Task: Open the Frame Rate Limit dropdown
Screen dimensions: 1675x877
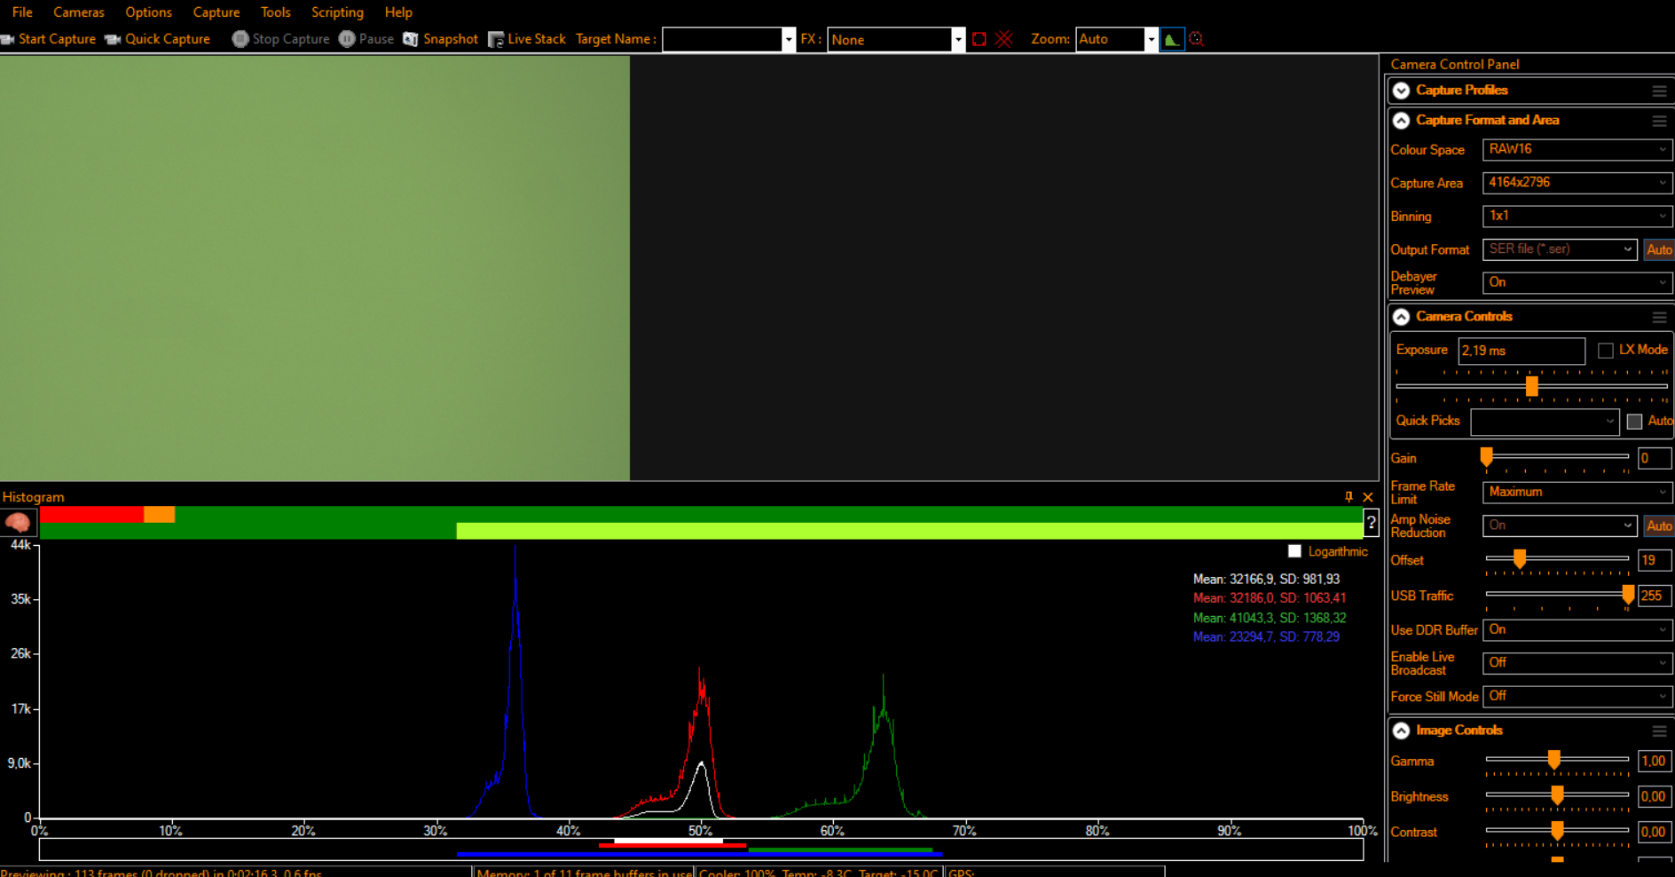Action: pyautogui.click(x=1577, y=492)
